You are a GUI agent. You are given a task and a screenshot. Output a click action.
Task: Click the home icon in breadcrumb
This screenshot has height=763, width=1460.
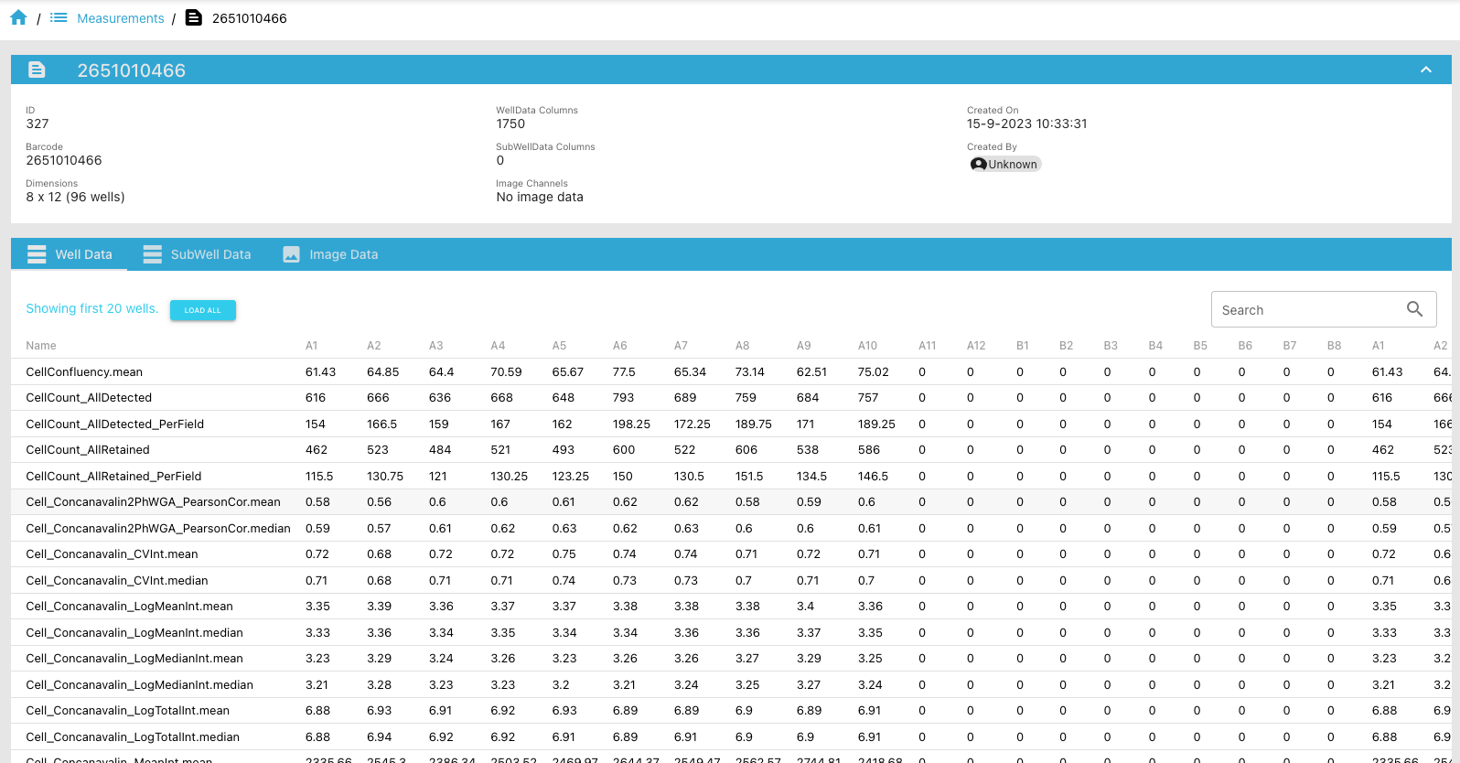[x=18, y=18]
